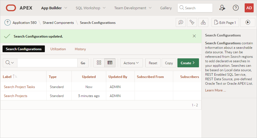
Task: Open the Help menu question mark icon
Action: (236, 8)
